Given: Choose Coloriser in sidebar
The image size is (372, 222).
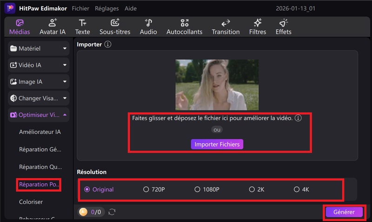Looking at the screenshot, I should pyautogui.click(x=31, y=202).
